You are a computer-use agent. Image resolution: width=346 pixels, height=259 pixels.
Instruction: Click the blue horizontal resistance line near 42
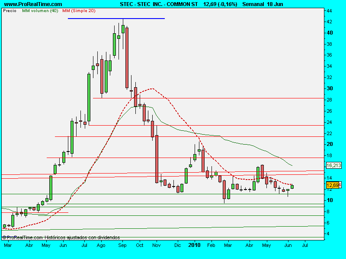coord(116,19)
